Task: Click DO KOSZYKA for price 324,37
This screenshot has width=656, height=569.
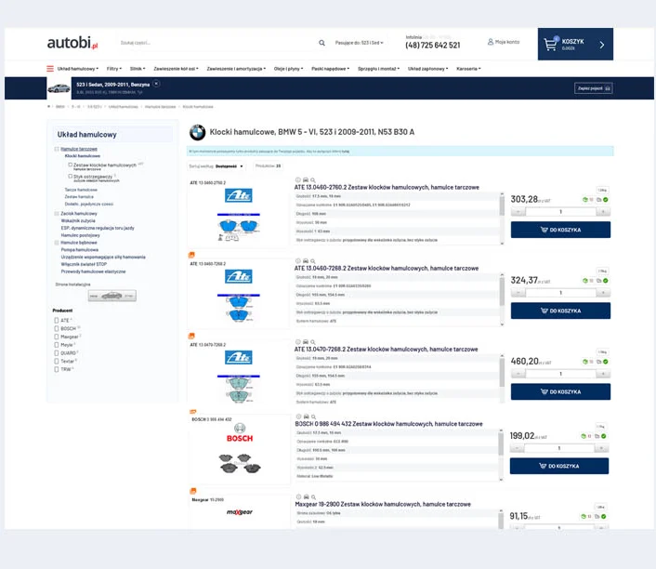Action: 560,311
